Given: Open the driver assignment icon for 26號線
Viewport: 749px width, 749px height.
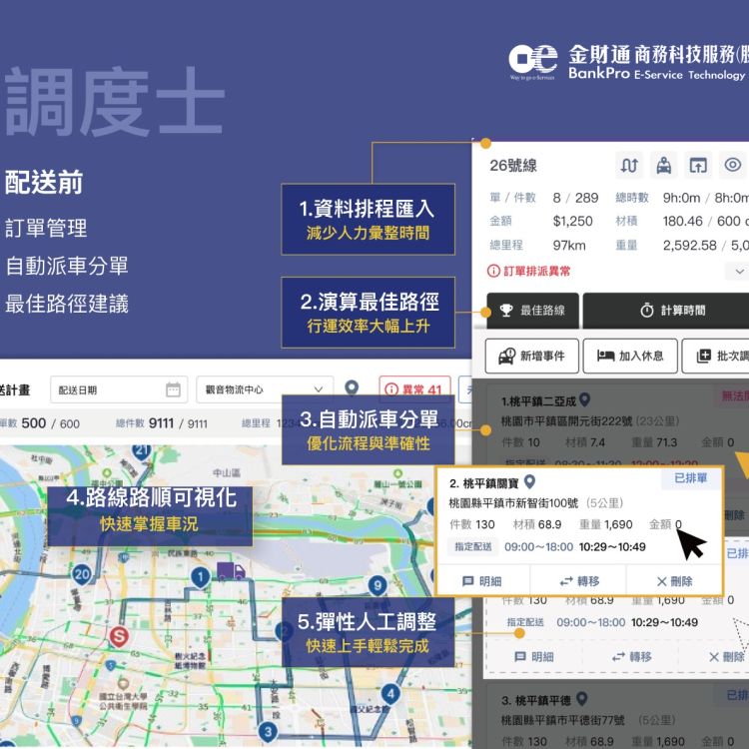Looking at the screenshot, I should click(x=663, y=165).
